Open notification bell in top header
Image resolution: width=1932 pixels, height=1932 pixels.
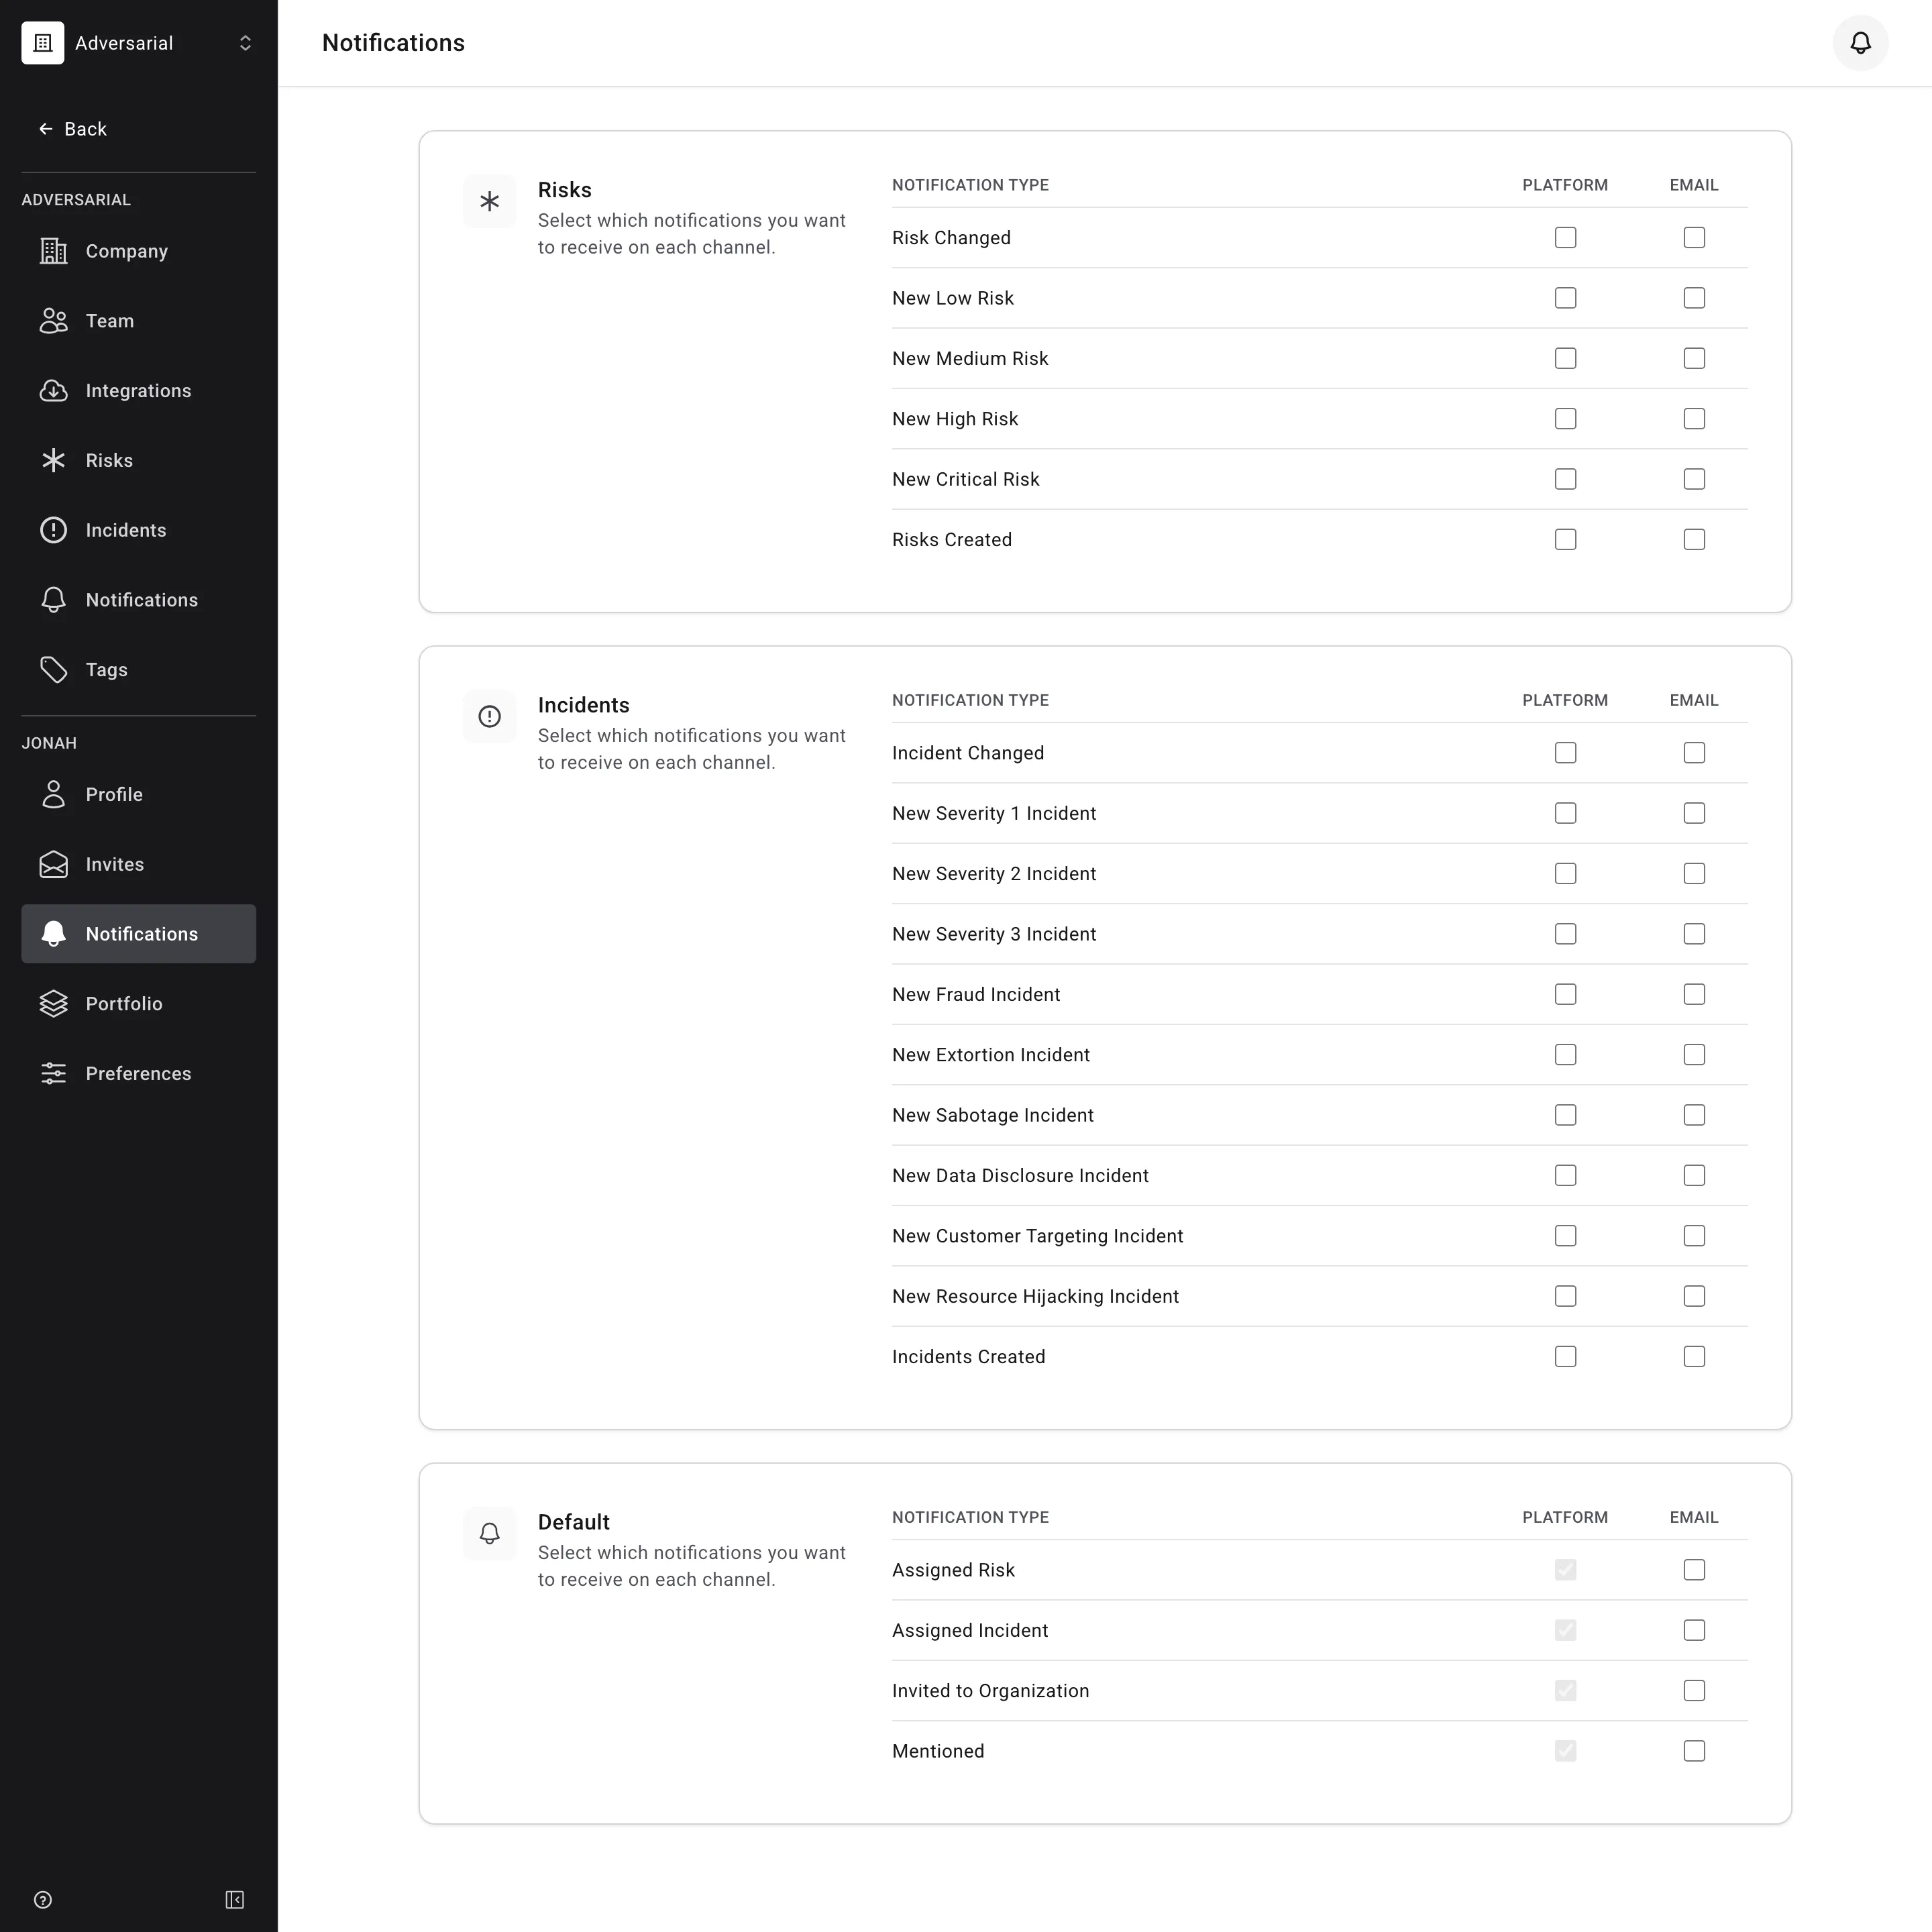click(1860, 43)
